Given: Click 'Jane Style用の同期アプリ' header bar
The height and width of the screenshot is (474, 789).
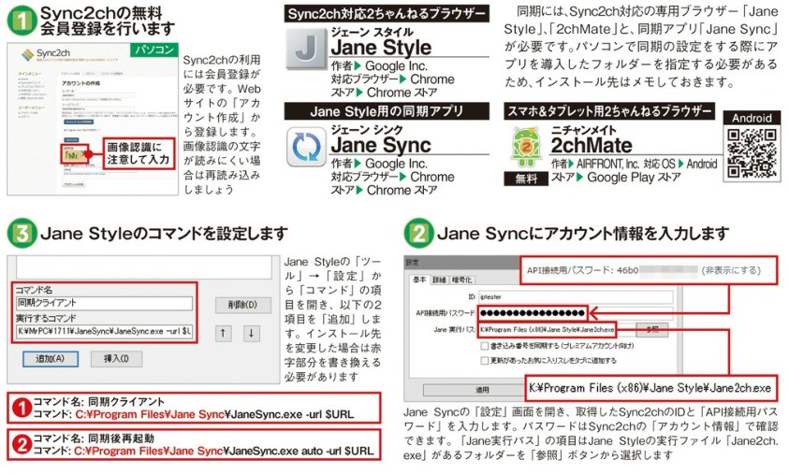Looking at the screenshot, I should click(x=387, y=111).
